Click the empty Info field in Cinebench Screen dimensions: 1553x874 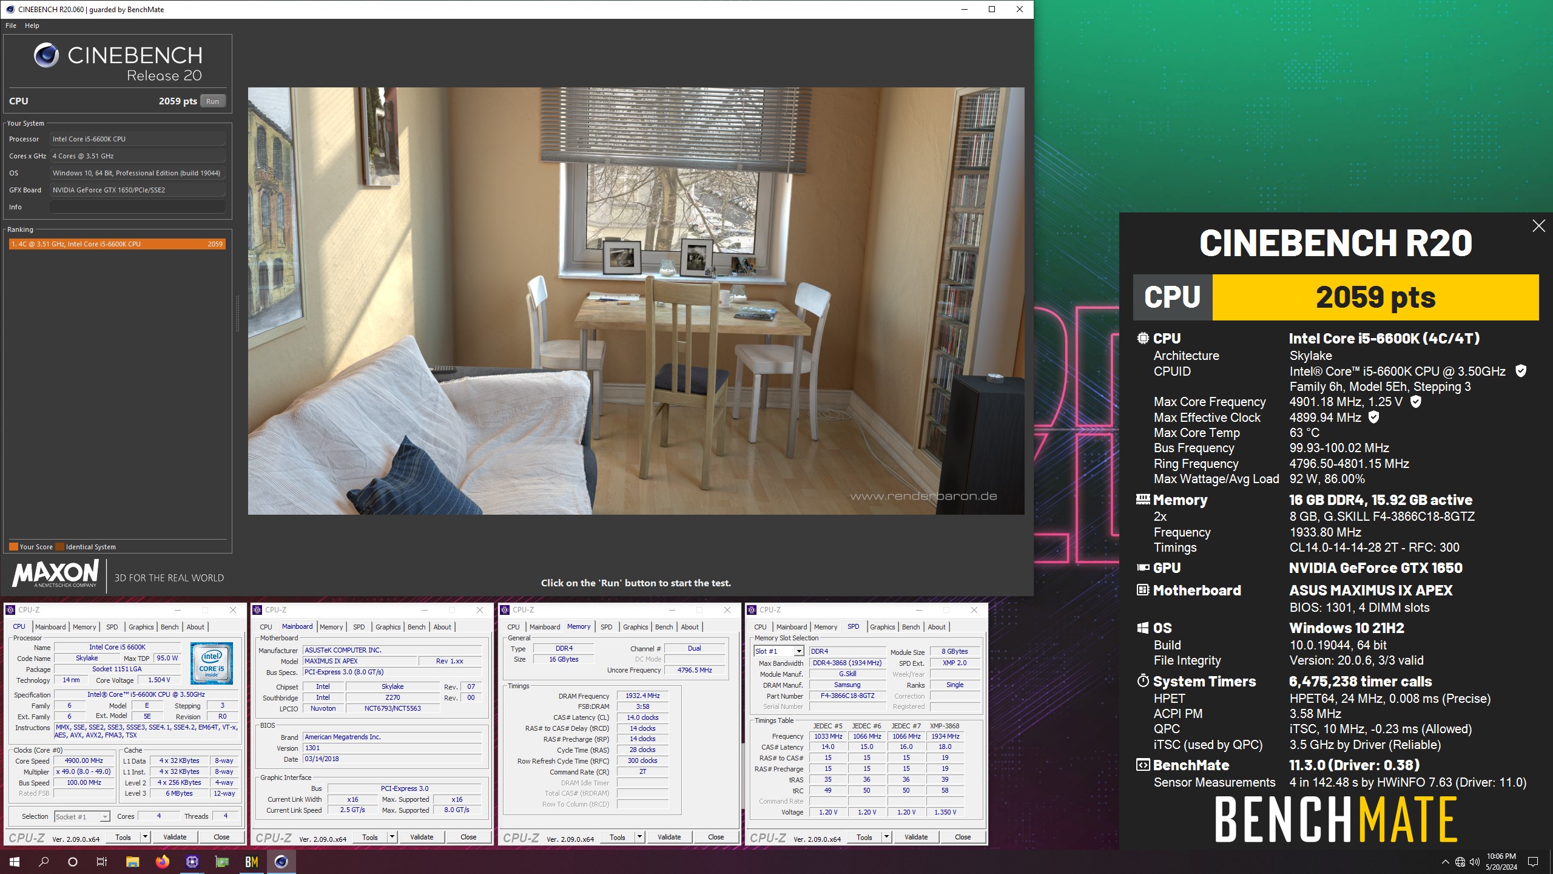pos(138,207)
